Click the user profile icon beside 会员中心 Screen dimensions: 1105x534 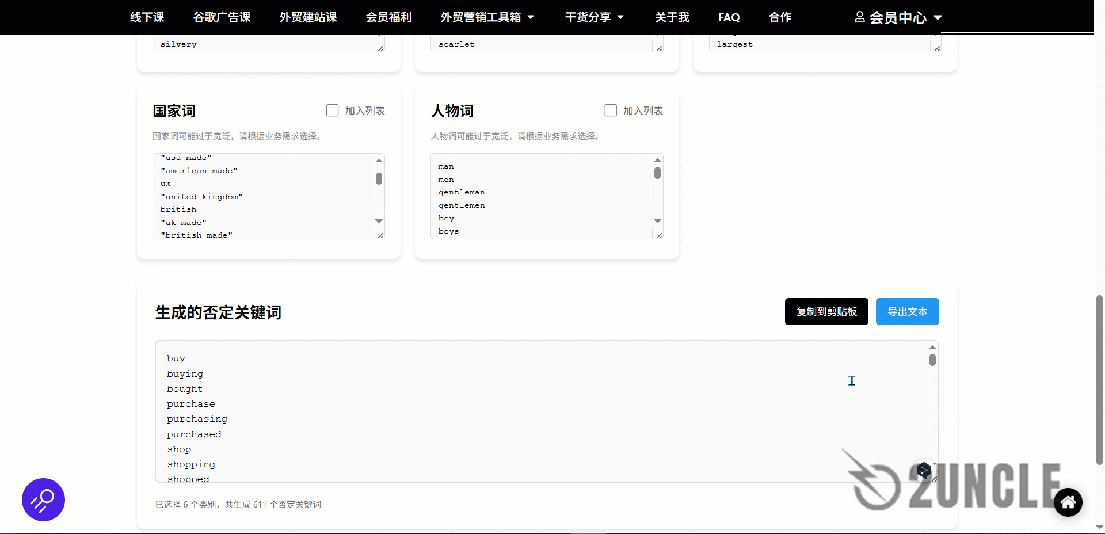click(x=859, y=17)
